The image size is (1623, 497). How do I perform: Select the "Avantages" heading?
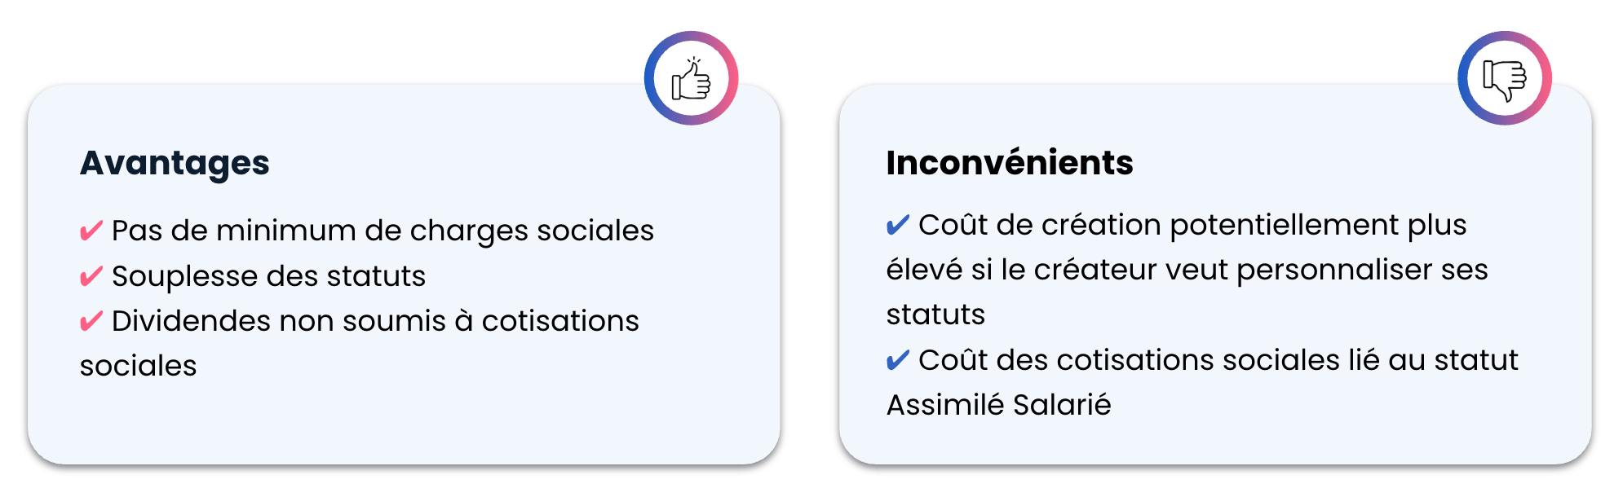pos(175,163)
